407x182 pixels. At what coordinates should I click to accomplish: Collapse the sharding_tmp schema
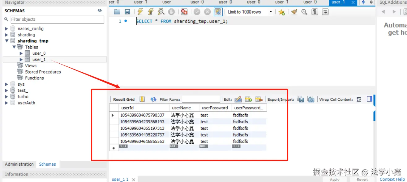6,41
